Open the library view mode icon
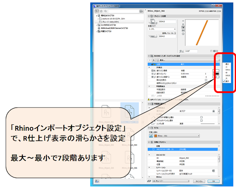The image size is (236, 187). click(97, 11)
